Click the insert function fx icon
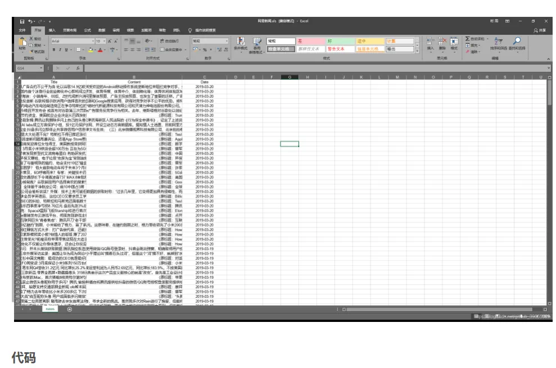The image size is (556, 368). (x=78, y=68)
